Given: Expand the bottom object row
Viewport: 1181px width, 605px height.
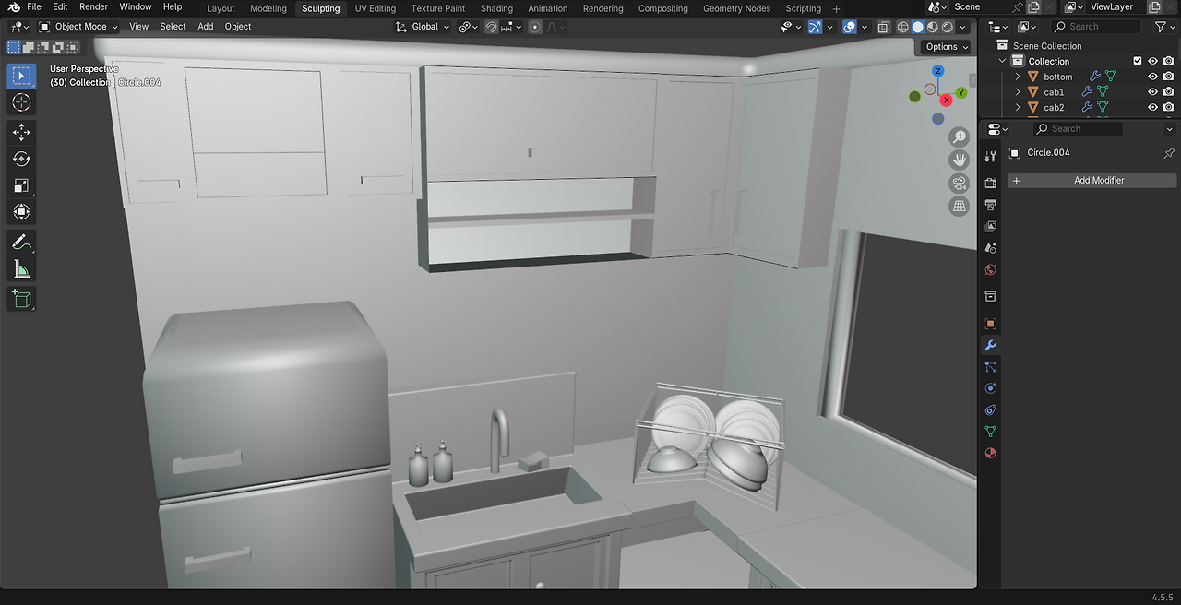Looking at the screenshot, I should click(x=1019, y=77).
